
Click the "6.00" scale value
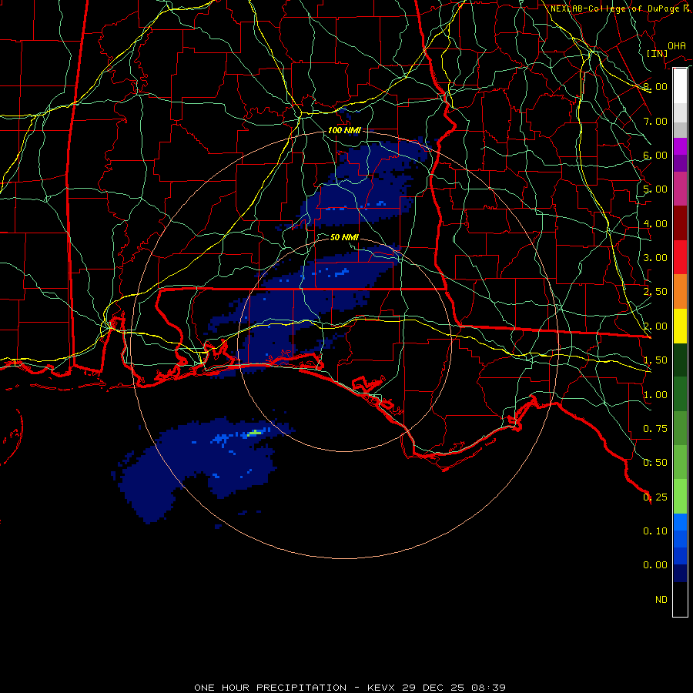(655, 155)
